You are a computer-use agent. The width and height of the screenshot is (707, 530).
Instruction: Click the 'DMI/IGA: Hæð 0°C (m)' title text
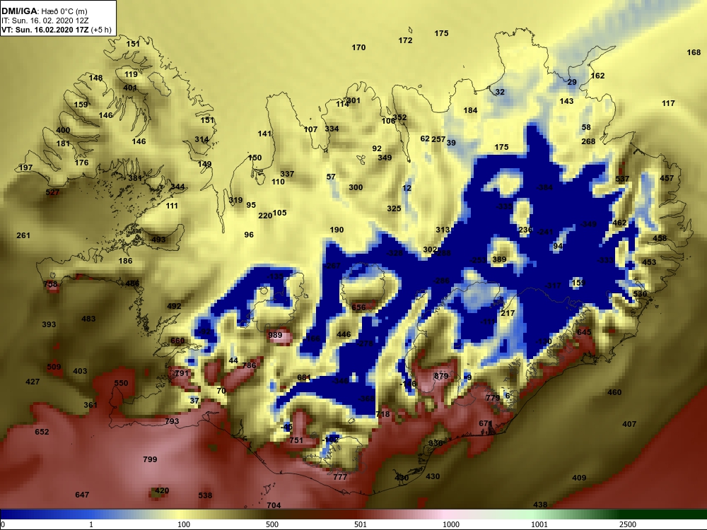pos(44,11)
